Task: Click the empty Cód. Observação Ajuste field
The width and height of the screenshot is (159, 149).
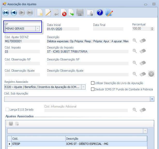Action: click(x=22, y=75)
